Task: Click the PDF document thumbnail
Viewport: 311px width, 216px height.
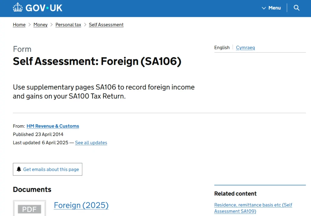Action: tap(29, 208)
